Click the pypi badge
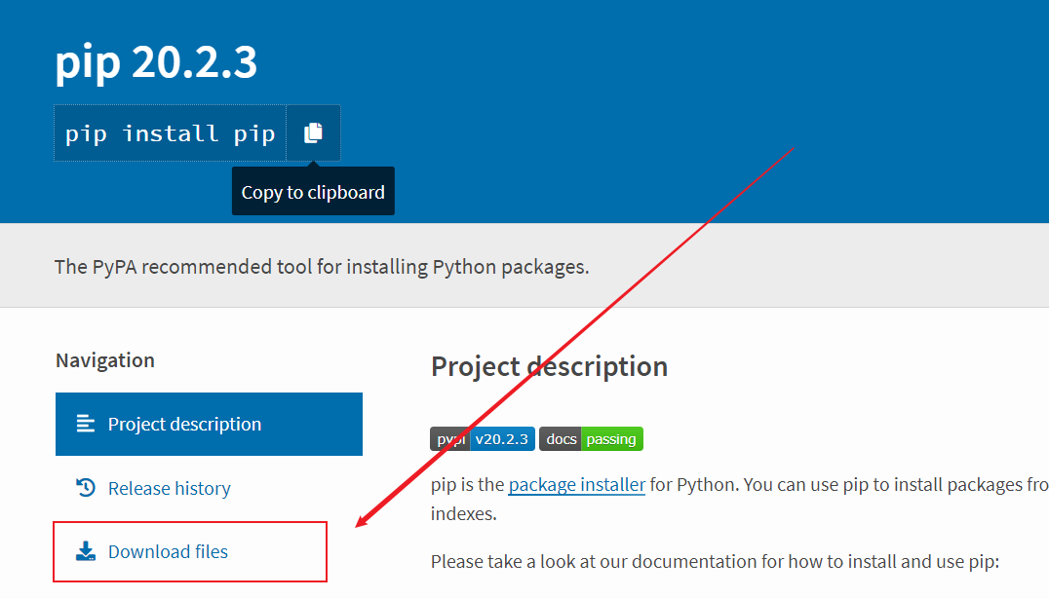 pyautogui.click(x=449, y=438)
